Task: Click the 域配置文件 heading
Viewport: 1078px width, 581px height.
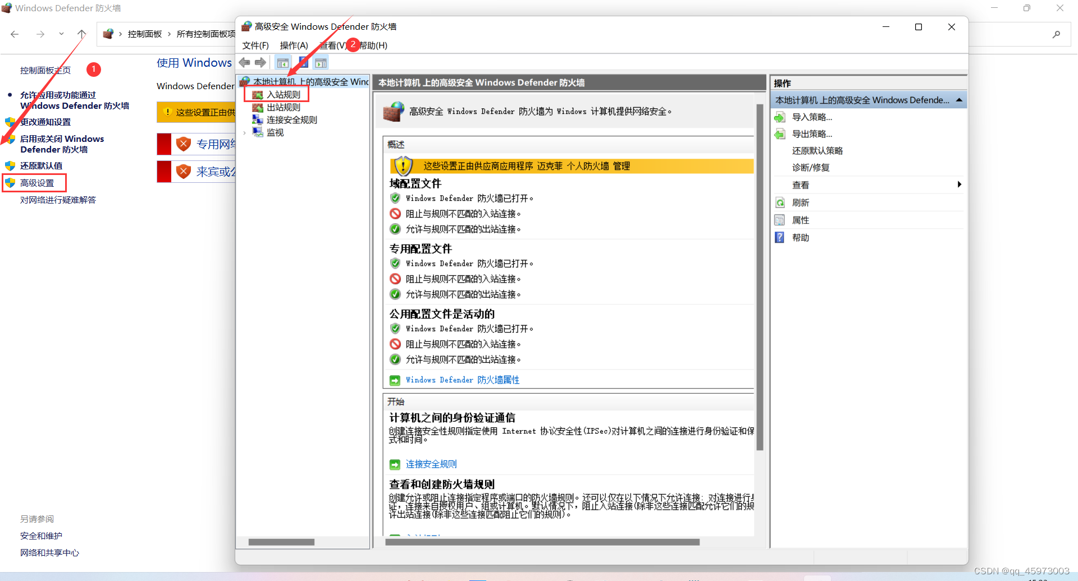Action: pos(415,184)
